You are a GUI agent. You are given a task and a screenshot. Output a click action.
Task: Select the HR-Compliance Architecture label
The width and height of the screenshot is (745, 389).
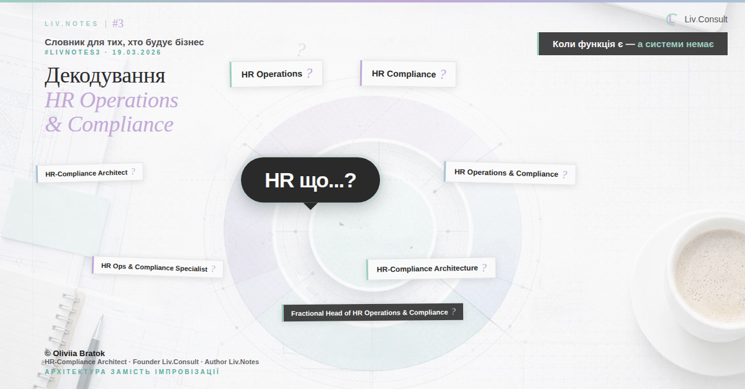427,269
